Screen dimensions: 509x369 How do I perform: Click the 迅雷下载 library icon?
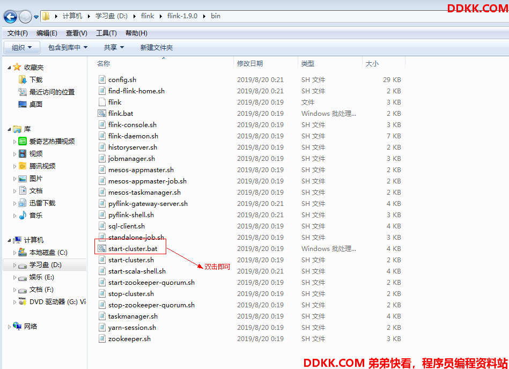(x=23, y=203)
